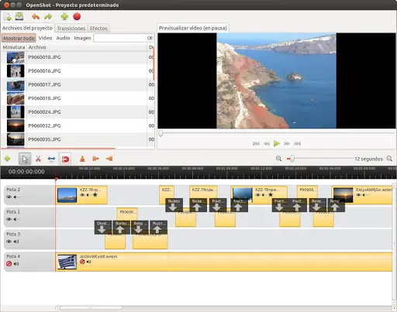The height and width of the screenshot is (312, 397).
Task: Filter files by Imagen
Action: [x=82, y=38]
